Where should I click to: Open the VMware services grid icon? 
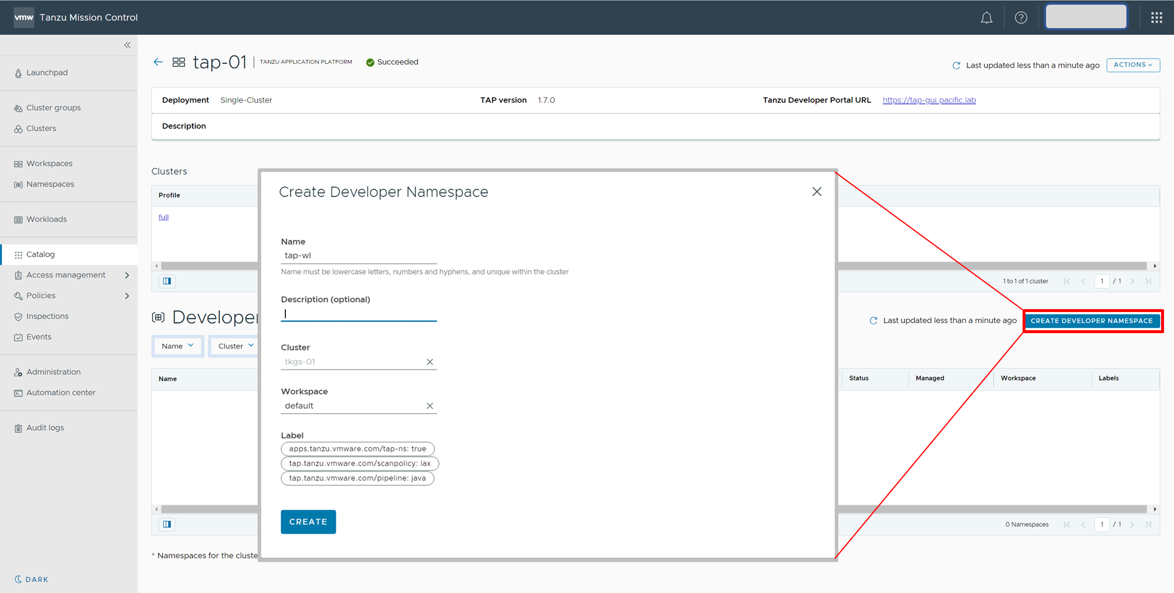pos(1156,18)
